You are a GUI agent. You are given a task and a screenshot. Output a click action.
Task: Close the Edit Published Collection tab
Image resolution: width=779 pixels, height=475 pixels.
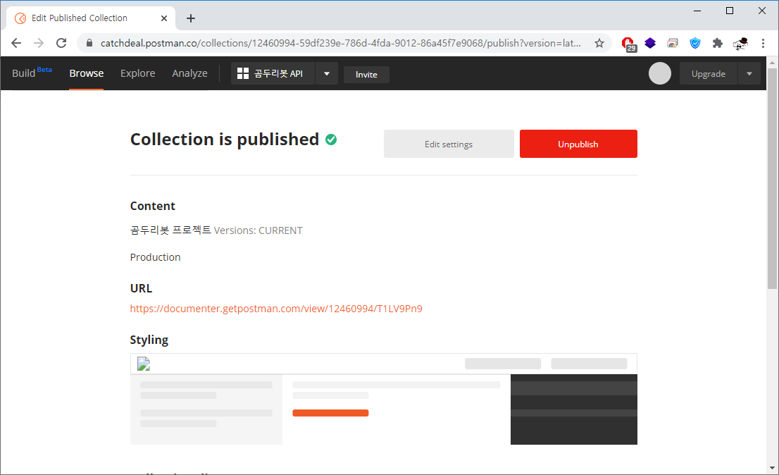164,18
